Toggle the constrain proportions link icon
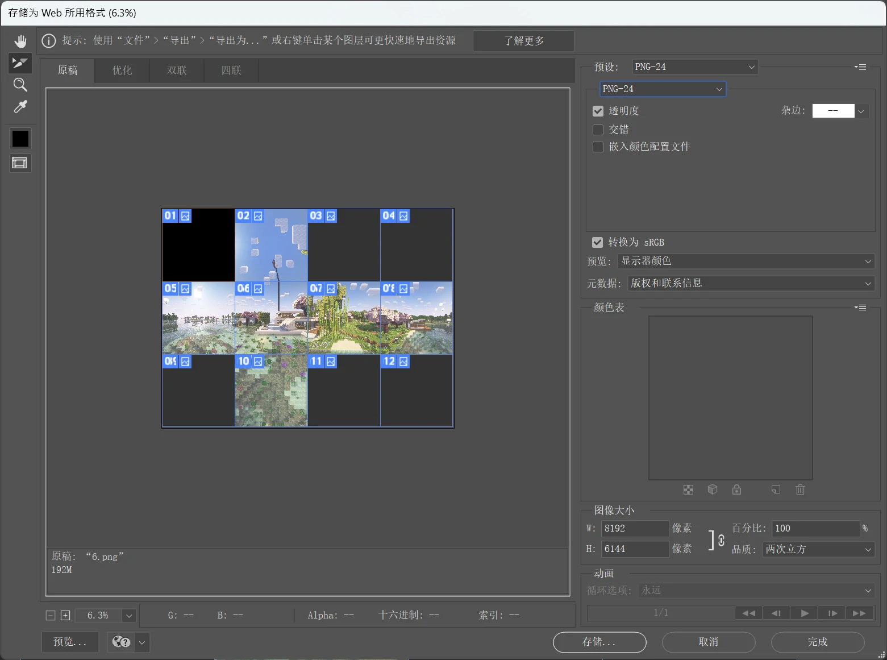 [x=721, y=540]
